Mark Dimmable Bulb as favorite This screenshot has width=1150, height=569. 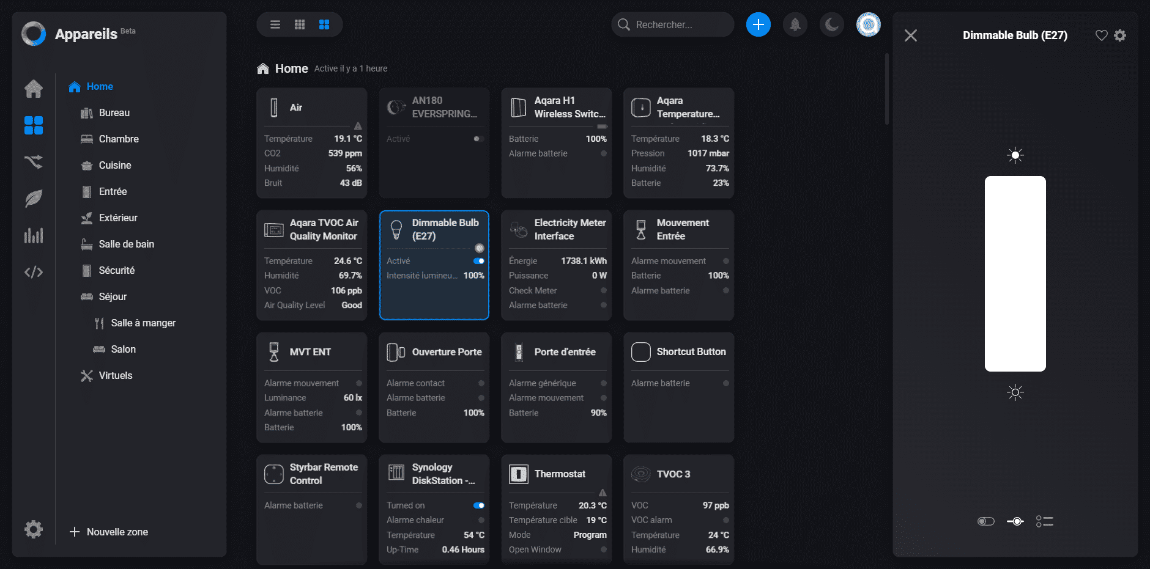(1102, 35)
